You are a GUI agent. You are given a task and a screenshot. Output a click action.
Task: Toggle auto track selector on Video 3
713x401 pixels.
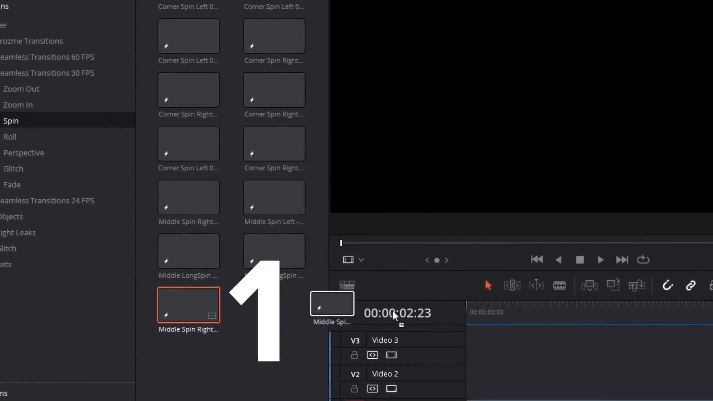[372, 355]
